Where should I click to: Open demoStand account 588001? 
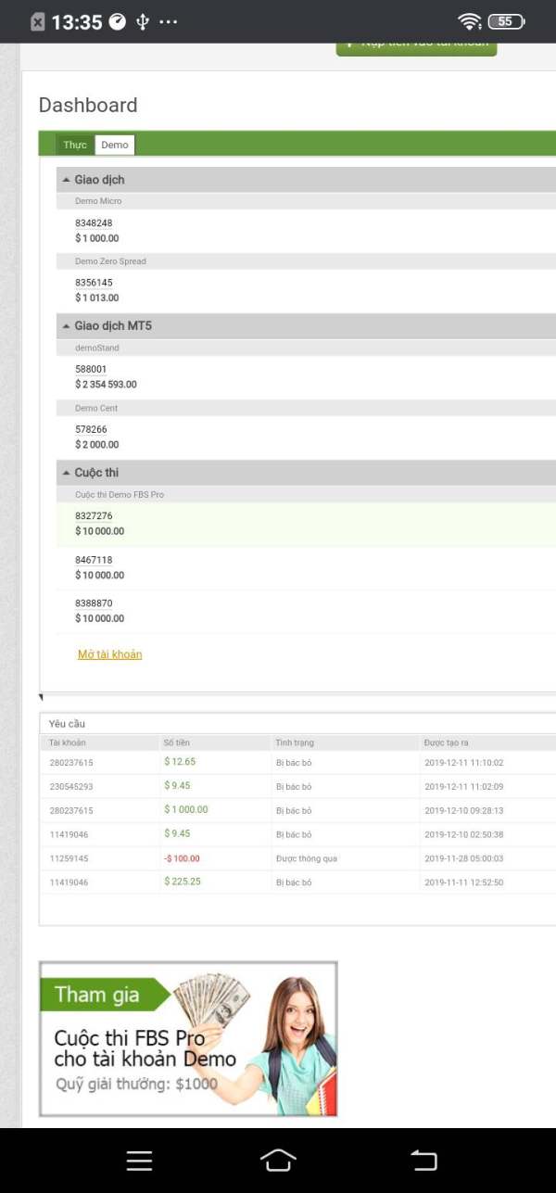pos(91,369)
